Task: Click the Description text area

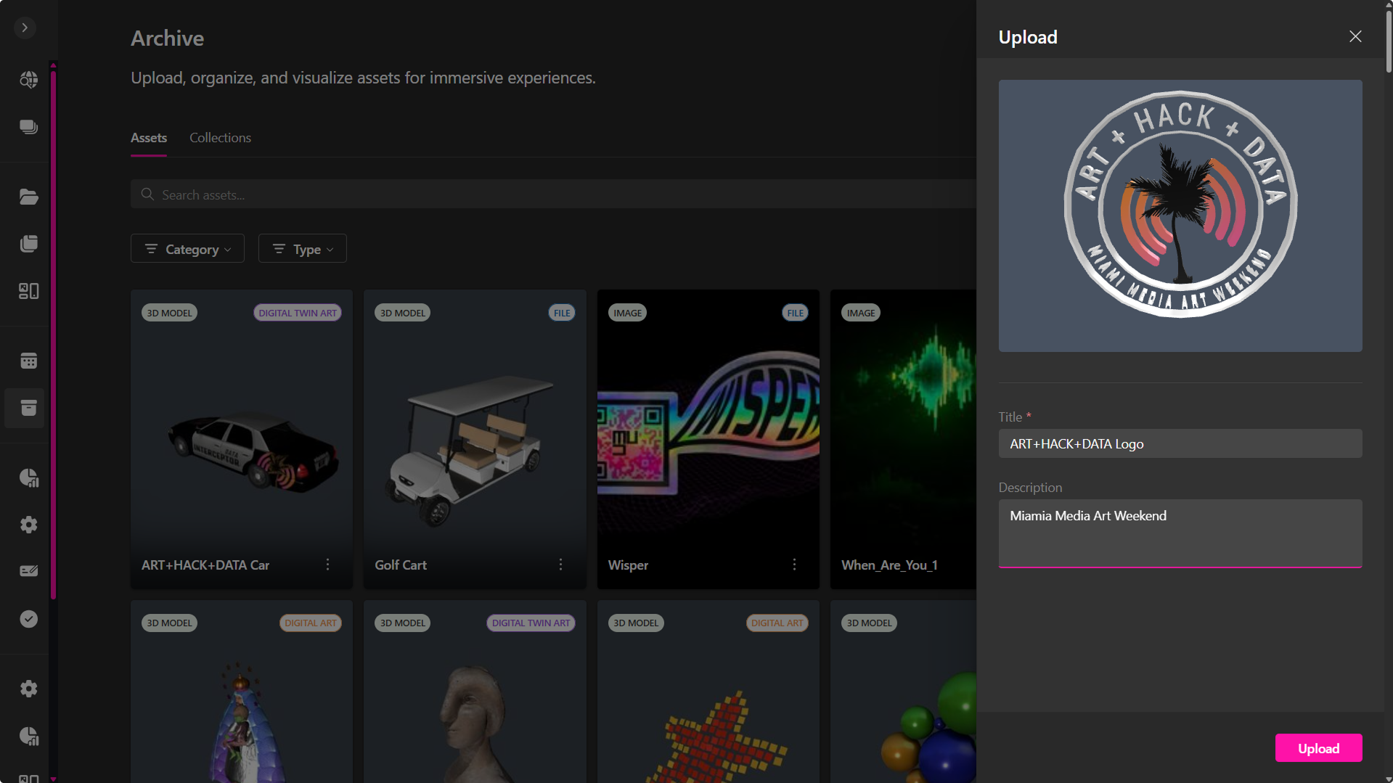Action: [x=1180, y=533]
